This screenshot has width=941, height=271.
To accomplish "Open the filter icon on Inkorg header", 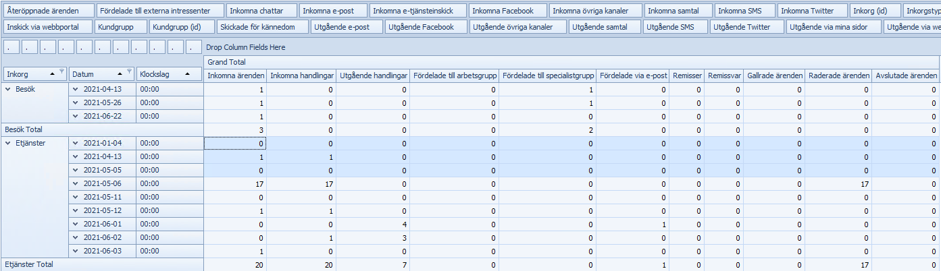I will (x=61, y=71).
